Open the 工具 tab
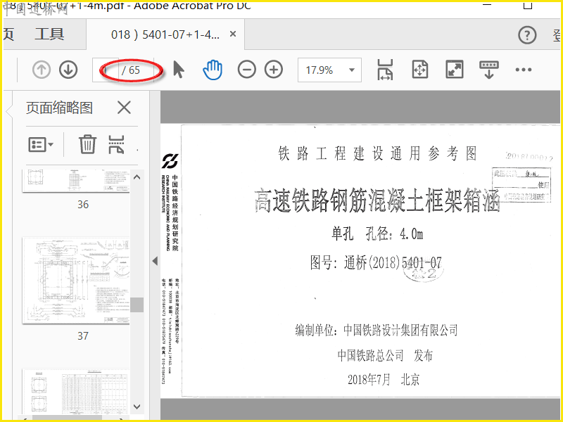This screenshot has width=563, height=422. coord(49,34)
